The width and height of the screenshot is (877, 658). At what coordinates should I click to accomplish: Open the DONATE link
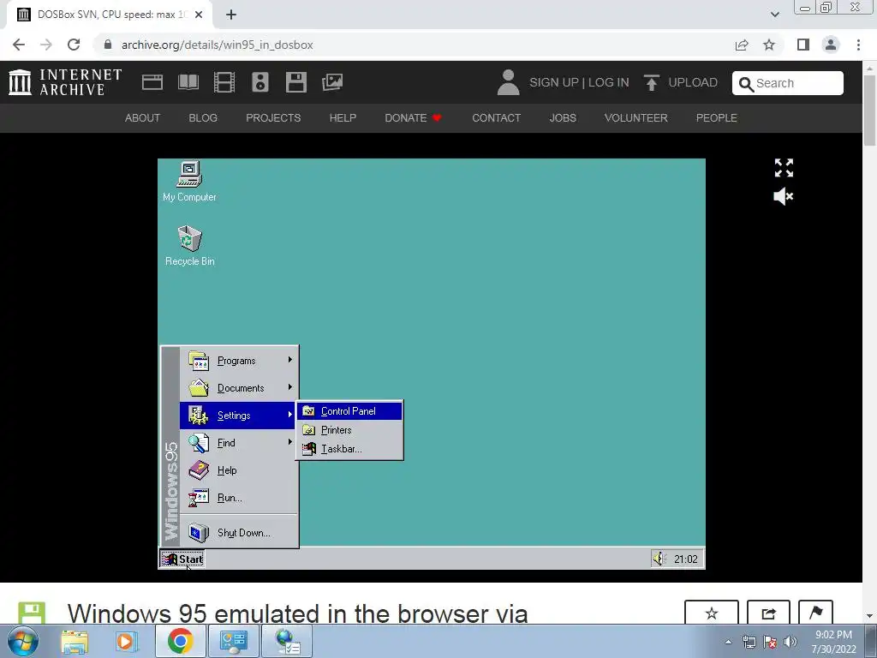(414, 118)
